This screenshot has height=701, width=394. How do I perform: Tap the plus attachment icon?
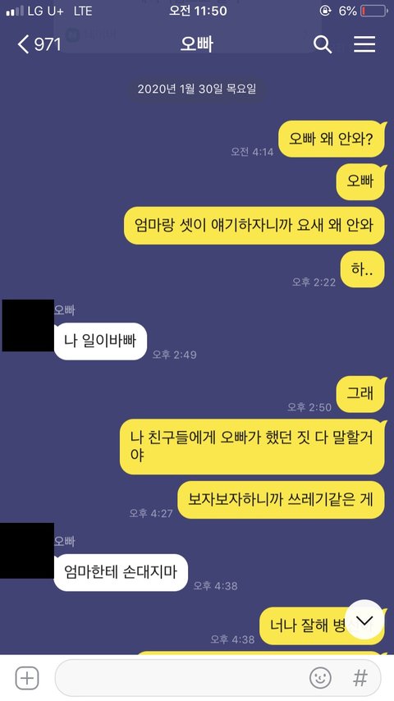pos(27,678)
